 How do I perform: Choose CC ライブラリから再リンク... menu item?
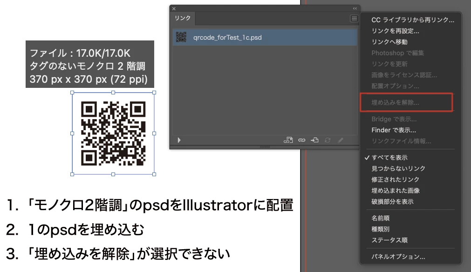(413, 20)
